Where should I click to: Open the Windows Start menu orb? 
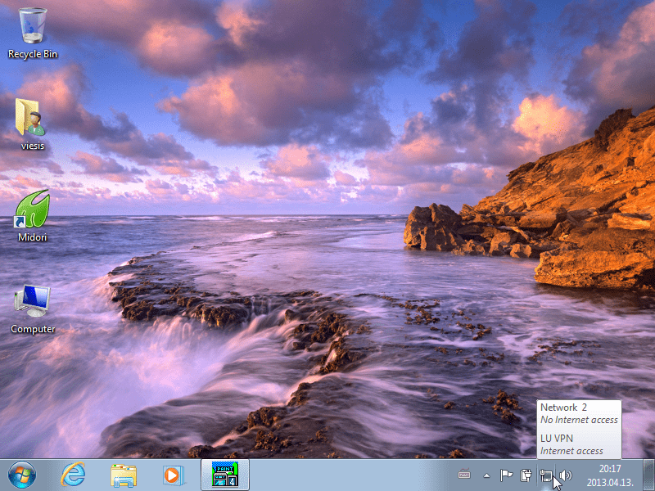(22, 475)
